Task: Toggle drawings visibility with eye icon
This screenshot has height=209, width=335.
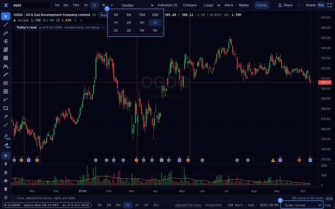Action: click(x=6, y=181)
